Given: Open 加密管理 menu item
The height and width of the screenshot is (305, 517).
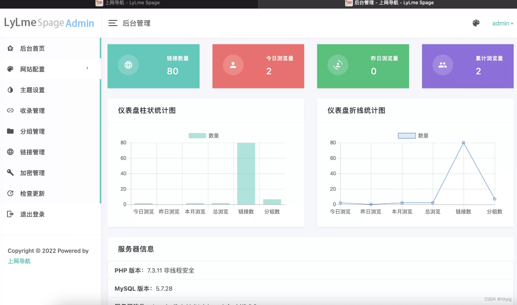Looking at the screenshot, I should tap(50, 173).
